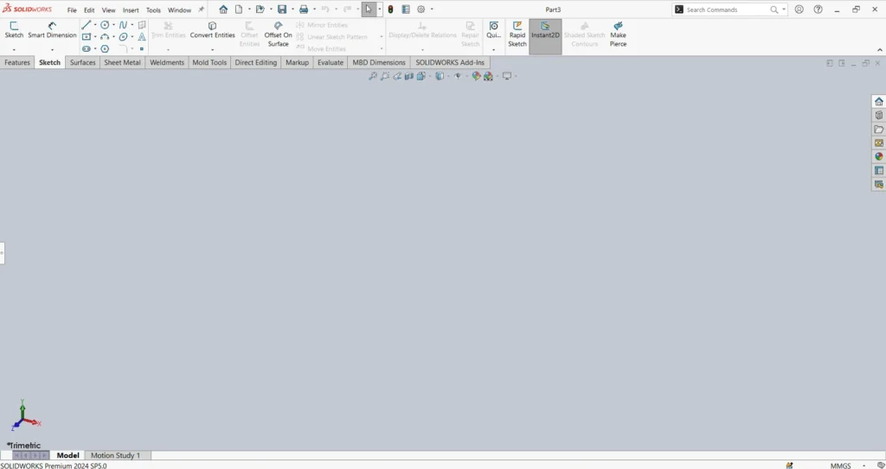Select the Circle sketch tool
886x469 pixels.
click(x=105, y=25)
